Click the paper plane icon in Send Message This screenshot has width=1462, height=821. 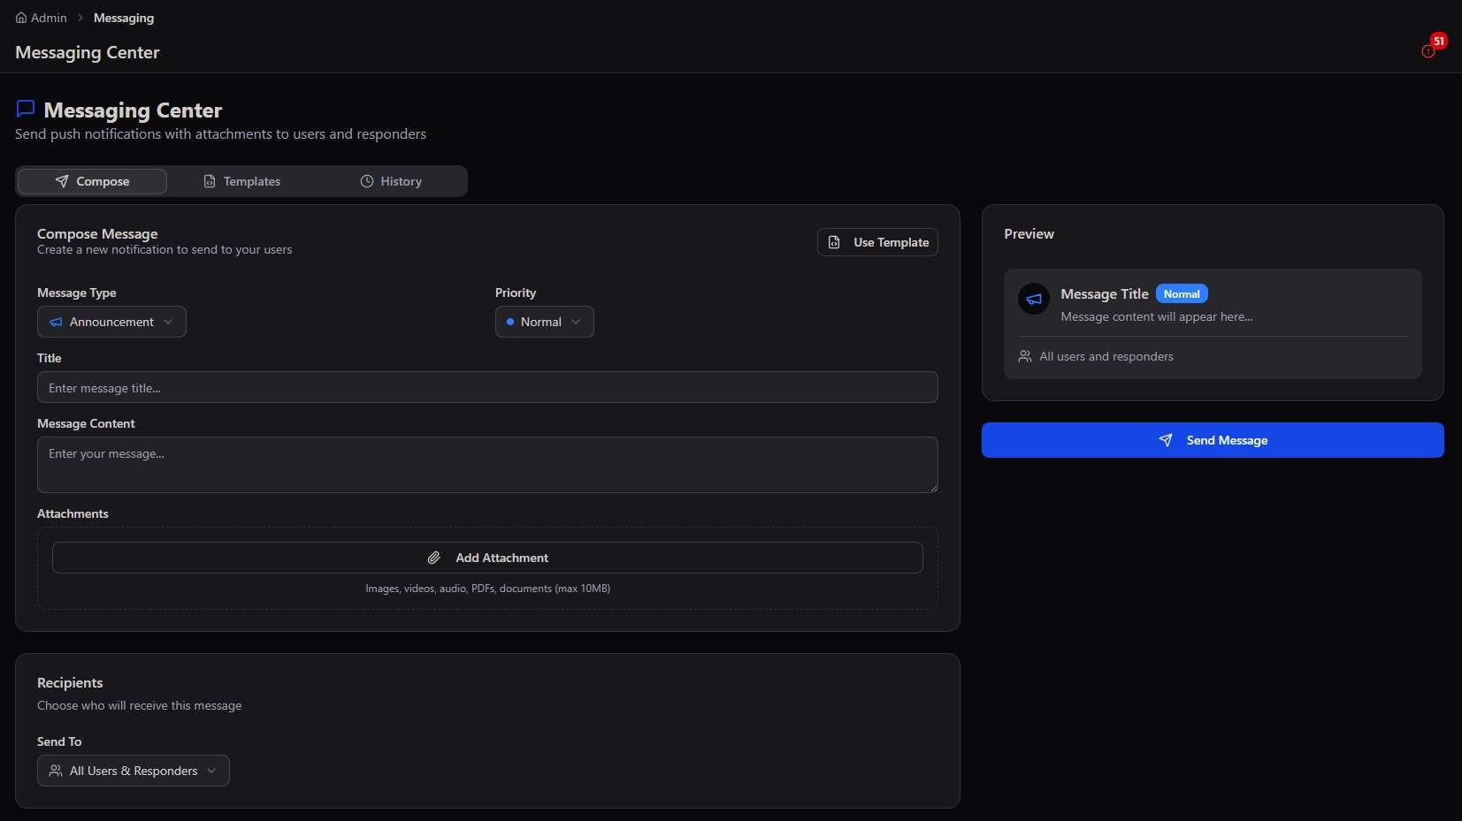[x=1166, y=440]
